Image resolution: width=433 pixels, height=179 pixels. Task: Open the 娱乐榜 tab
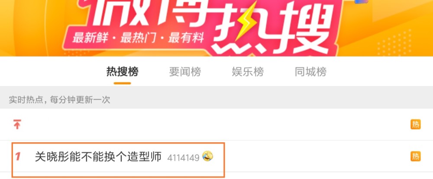pyautogui.click(x=248, y=72)
